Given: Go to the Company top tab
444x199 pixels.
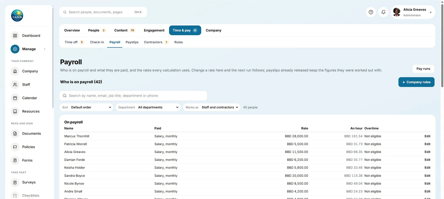Looking at the screenshot, I should [213, 30].
